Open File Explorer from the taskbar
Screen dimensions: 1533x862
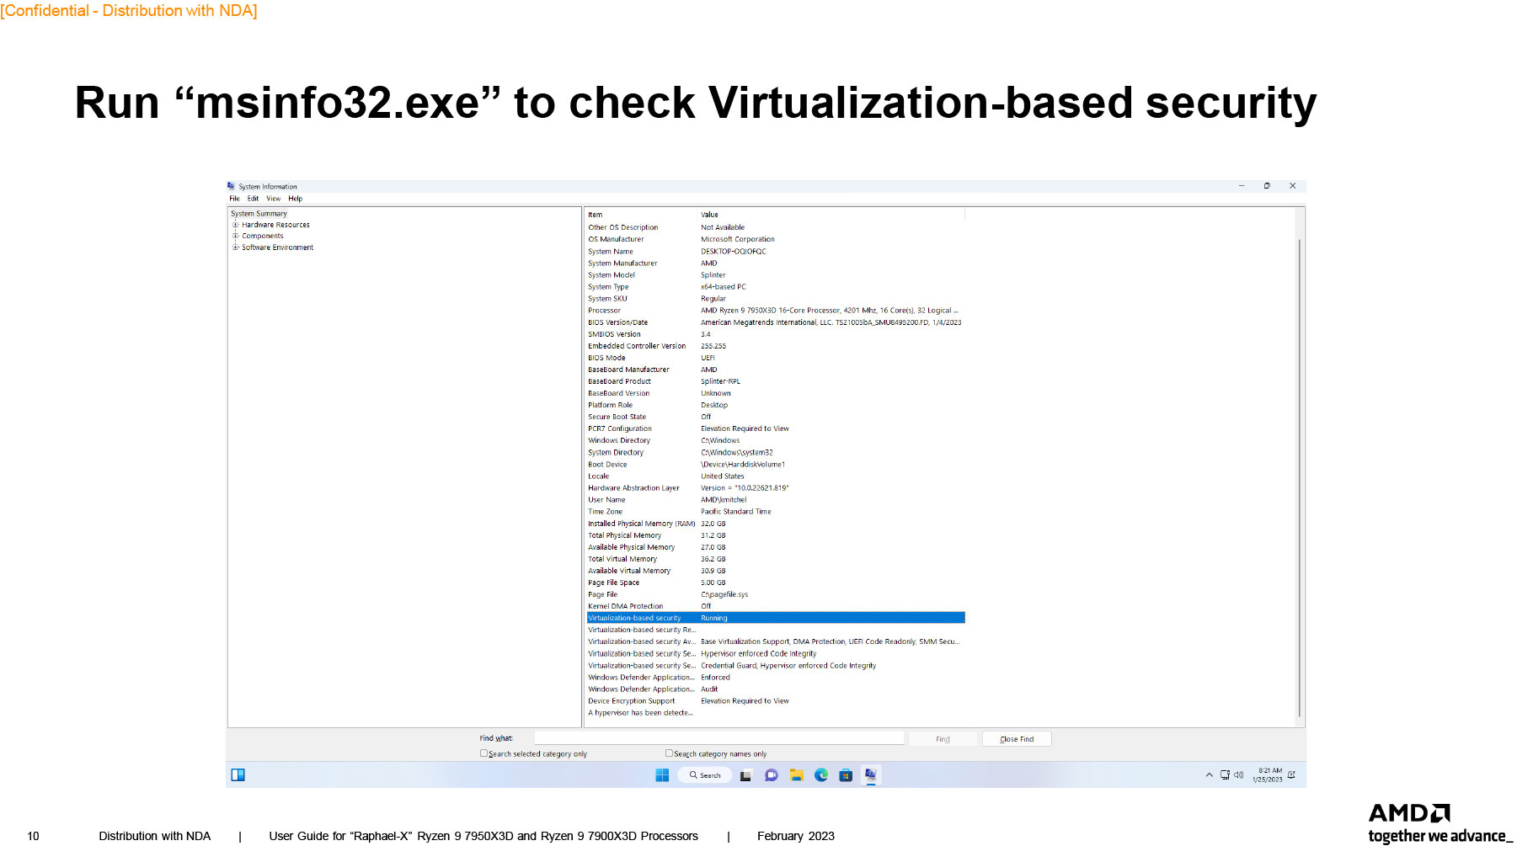(x=796, y=775)
